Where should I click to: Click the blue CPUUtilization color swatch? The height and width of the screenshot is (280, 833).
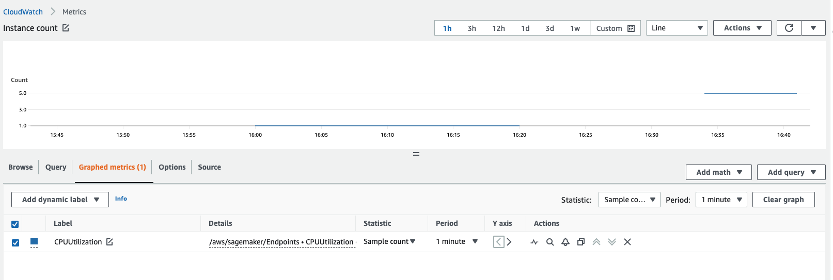[x=34, y=241]
